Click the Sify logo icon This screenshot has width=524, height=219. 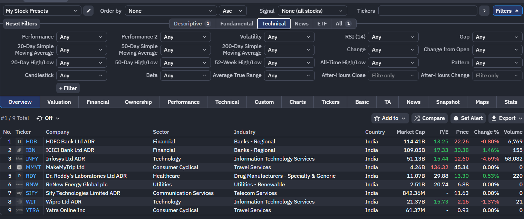19,193
